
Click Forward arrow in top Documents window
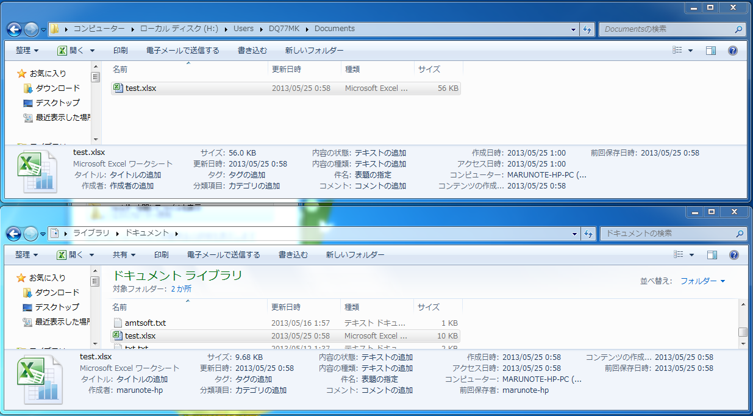[x=31, y=29]
